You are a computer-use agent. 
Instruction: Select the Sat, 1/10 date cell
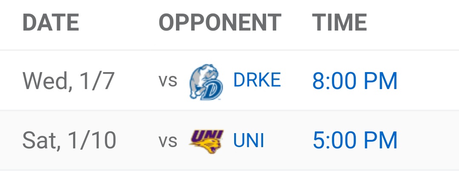(x=69, y=141)
